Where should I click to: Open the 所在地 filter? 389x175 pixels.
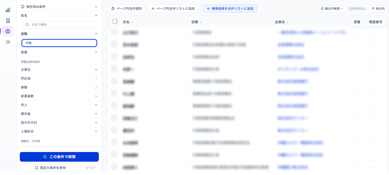59,78
